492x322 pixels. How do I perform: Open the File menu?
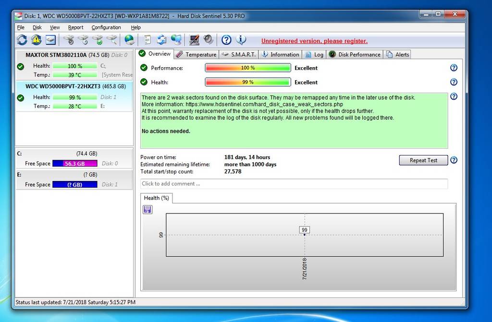[21, 27]
